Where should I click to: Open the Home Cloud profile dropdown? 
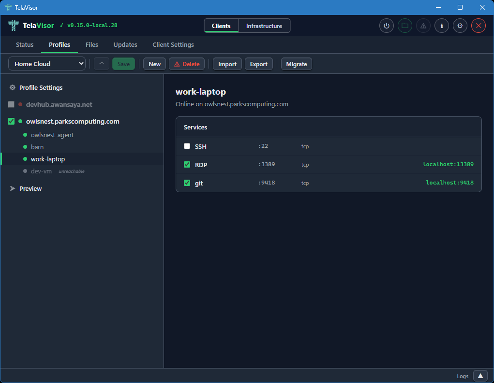click(x=47, y=64)
